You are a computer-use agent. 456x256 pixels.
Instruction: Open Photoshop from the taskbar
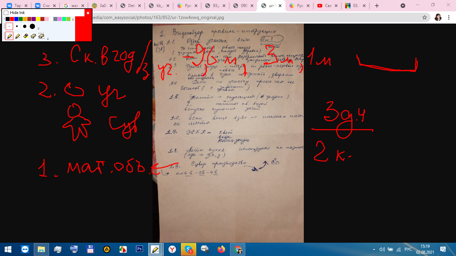pyautogui.click(x=140, y=249)
